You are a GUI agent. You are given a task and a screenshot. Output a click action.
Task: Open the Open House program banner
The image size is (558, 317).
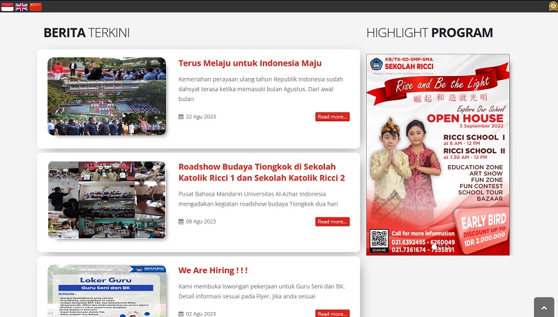438,155
